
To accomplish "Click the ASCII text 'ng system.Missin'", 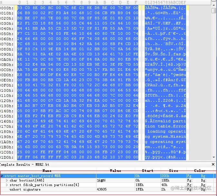I will (165, 136).
